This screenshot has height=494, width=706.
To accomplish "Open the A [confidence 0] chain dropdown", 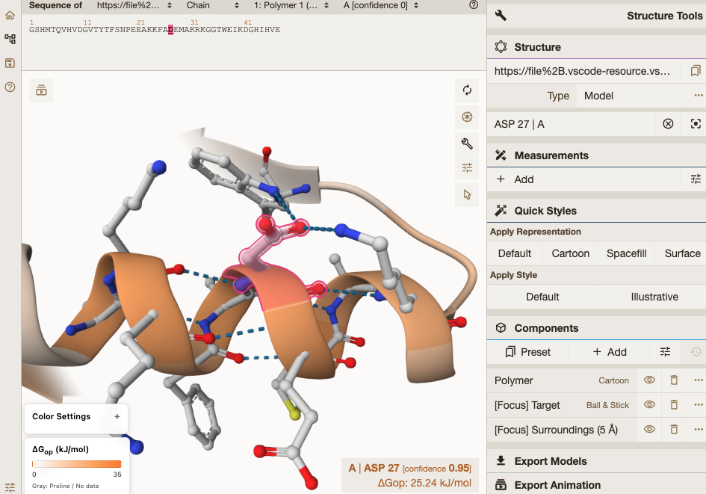I will point(381,5).
